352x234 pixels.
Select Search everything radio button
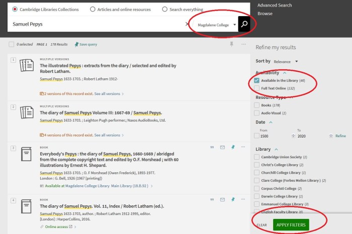(164, 9)
